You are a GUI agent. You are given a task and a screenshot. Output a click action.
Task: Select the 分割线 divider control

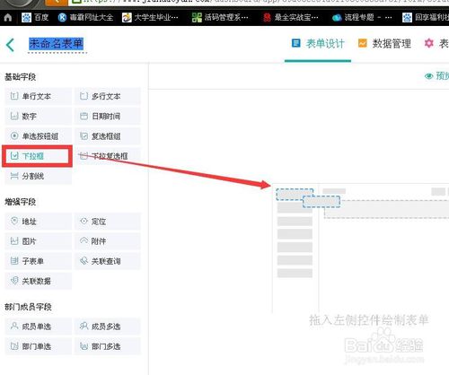pyautogui.click(x=39, y=176)
